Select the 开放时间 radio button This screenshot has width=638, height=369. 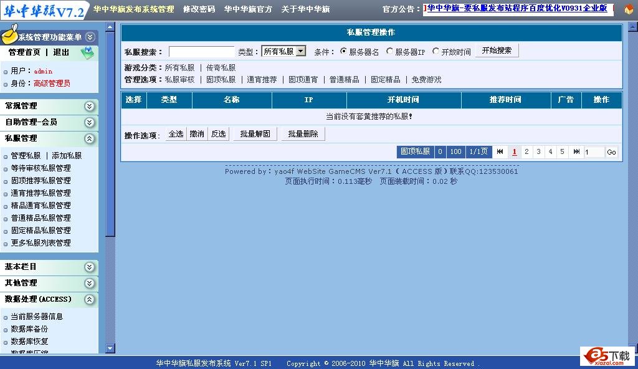click(436, 51)
